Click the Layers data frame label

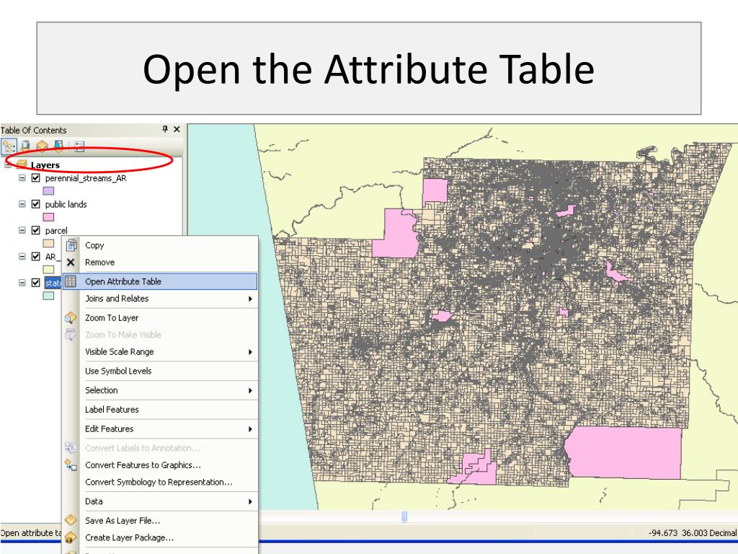click(x=45, y=165)
